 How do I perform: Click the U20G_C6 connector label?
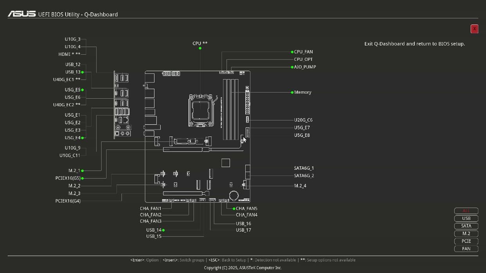tap(303, 120)
